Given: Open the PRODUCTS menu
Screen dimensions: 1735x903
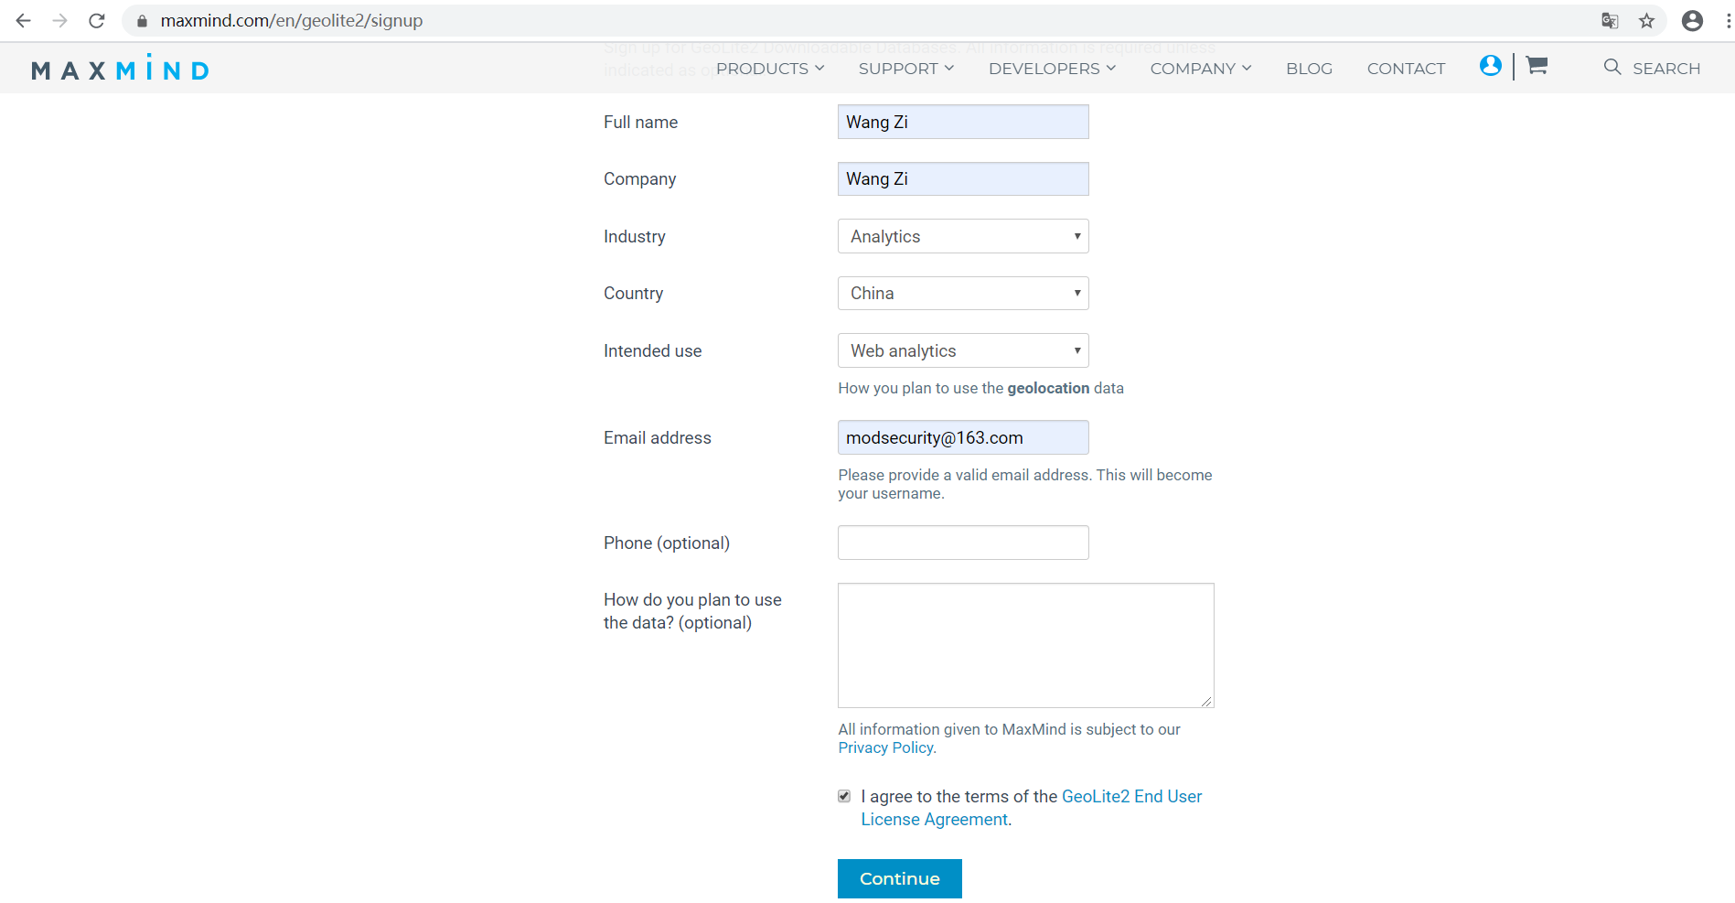Looking at the screenshot, I should pos(770,69).
